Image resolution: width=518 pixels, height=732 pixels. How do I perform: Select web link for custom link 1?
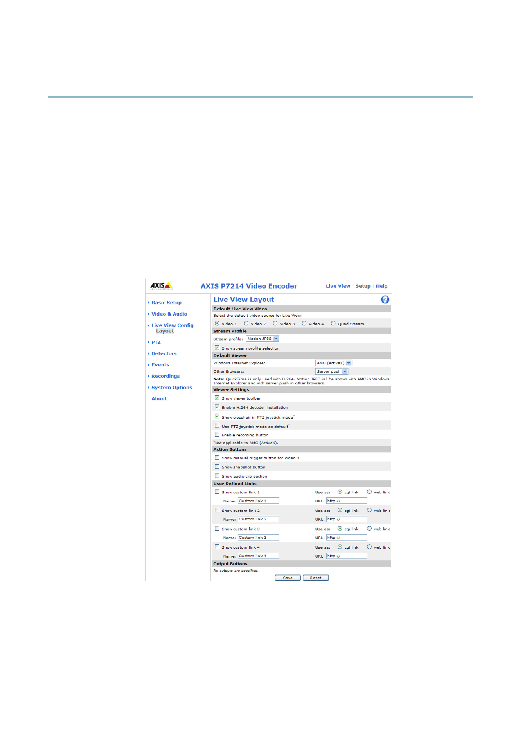[x=369, y=492]
